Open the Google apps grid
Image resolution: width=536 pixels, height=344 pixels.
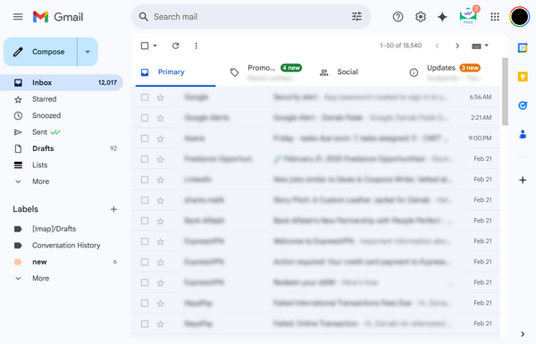click(495, 17)
